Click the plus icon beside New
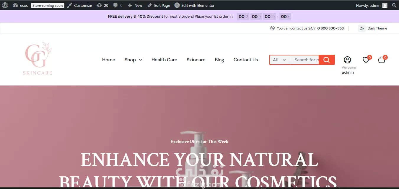 [130, 5]
